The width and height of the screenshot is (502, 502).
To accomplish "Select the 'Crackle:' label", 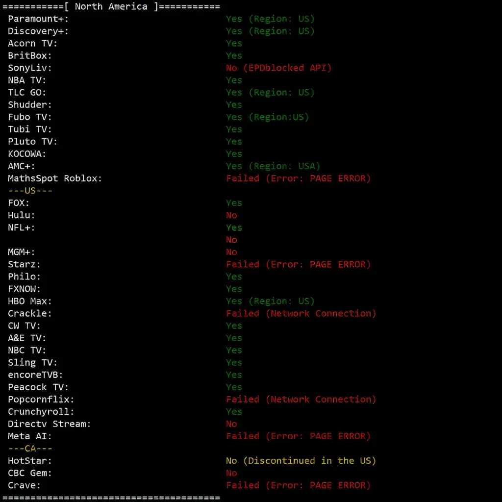I will tap(30, 313).
